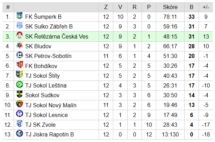Screen dimensions: 215x142
Task: Click the TJ Sokol Nový Malín crest
Action: click(20, 104)
